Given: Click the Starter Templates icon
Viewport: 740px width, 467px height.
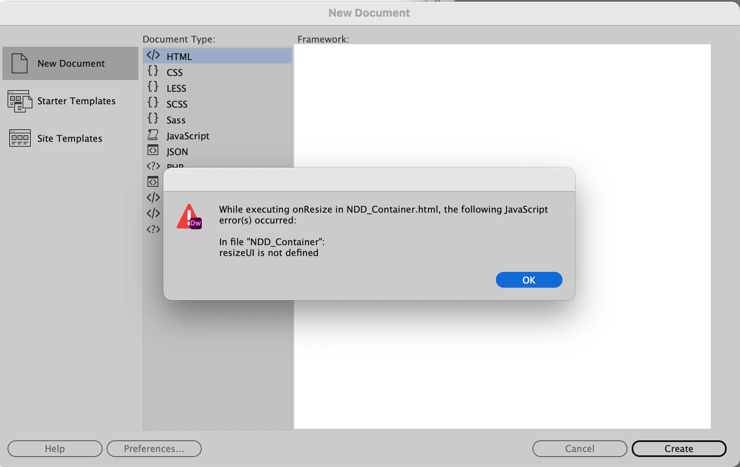Looking at the screenshot, I should click(20, 101).
